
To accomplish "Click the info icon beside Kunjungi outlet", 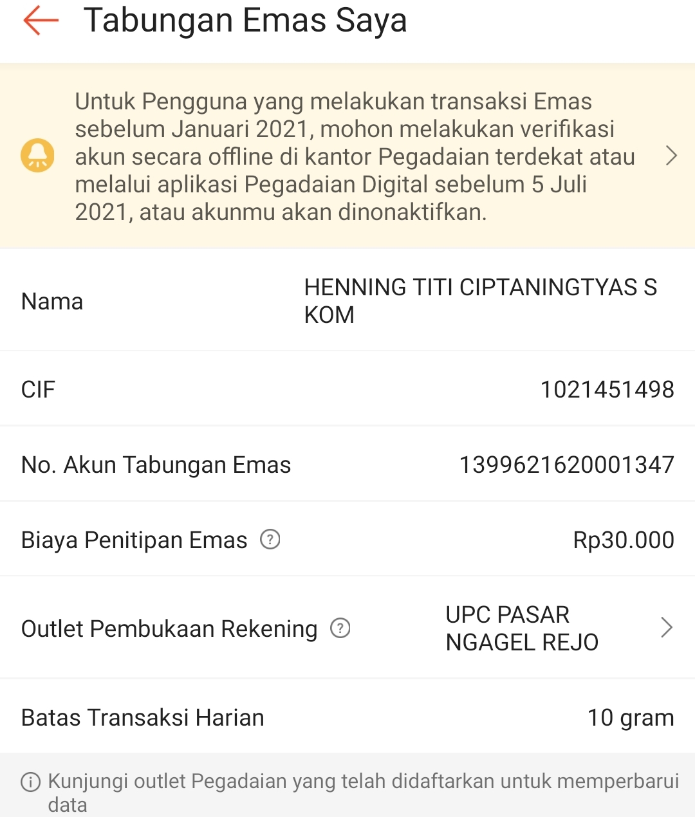I will point(30,782).
